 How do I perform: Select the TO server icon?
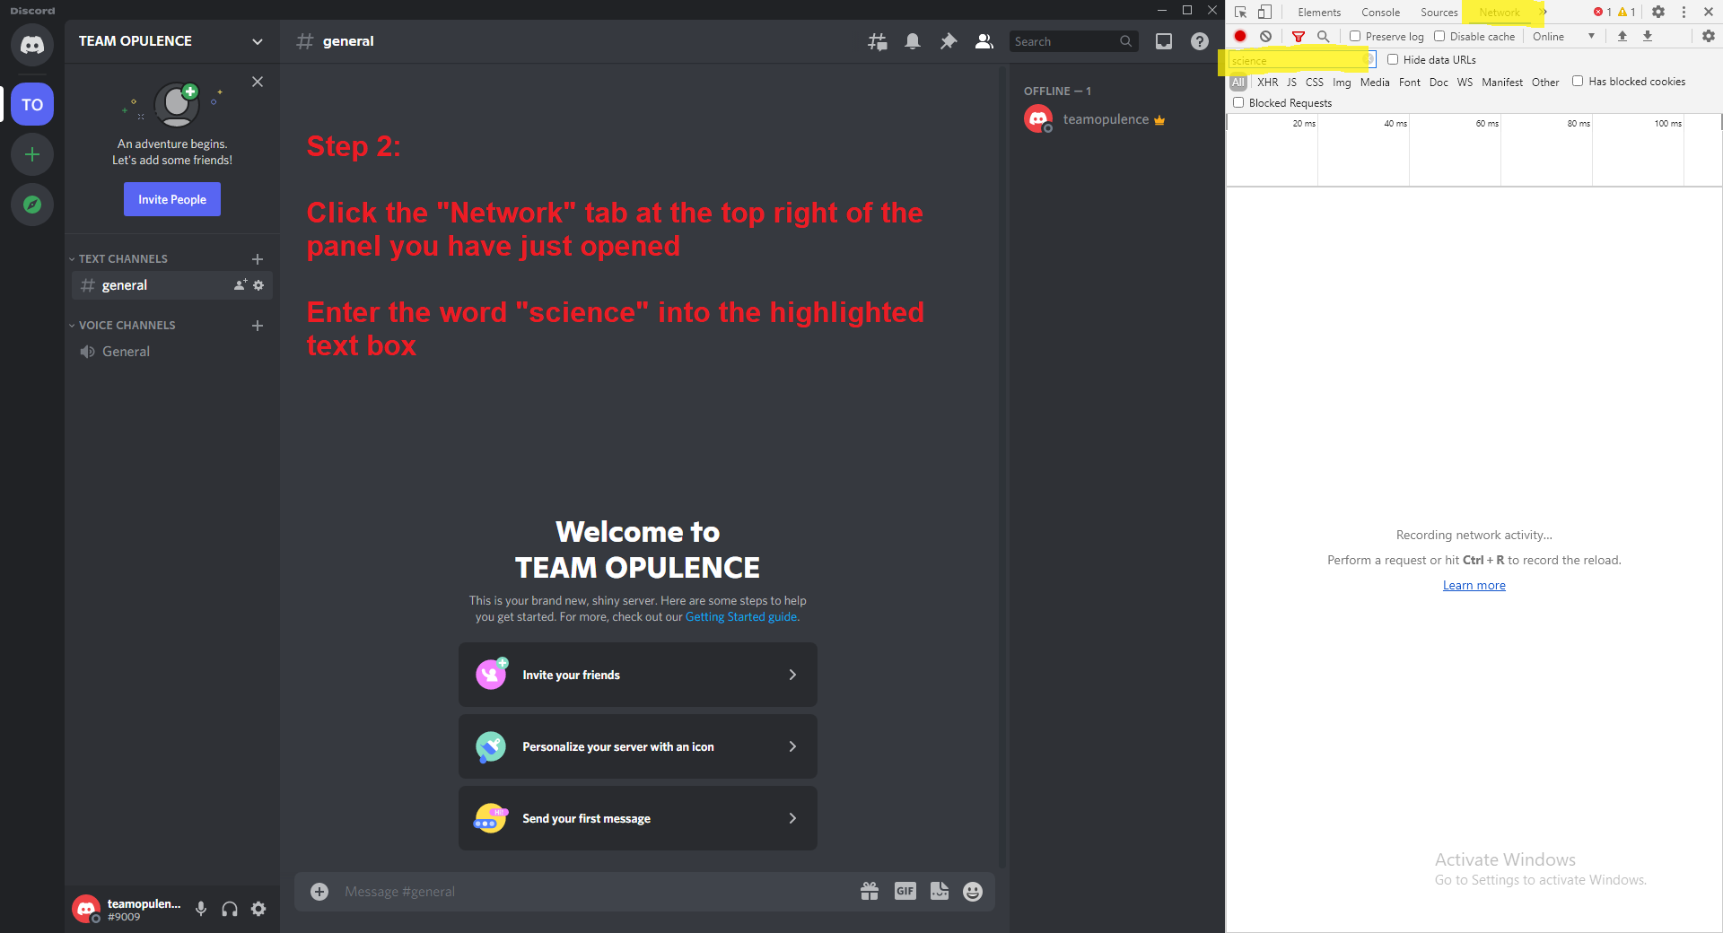(x=32, y=104)
